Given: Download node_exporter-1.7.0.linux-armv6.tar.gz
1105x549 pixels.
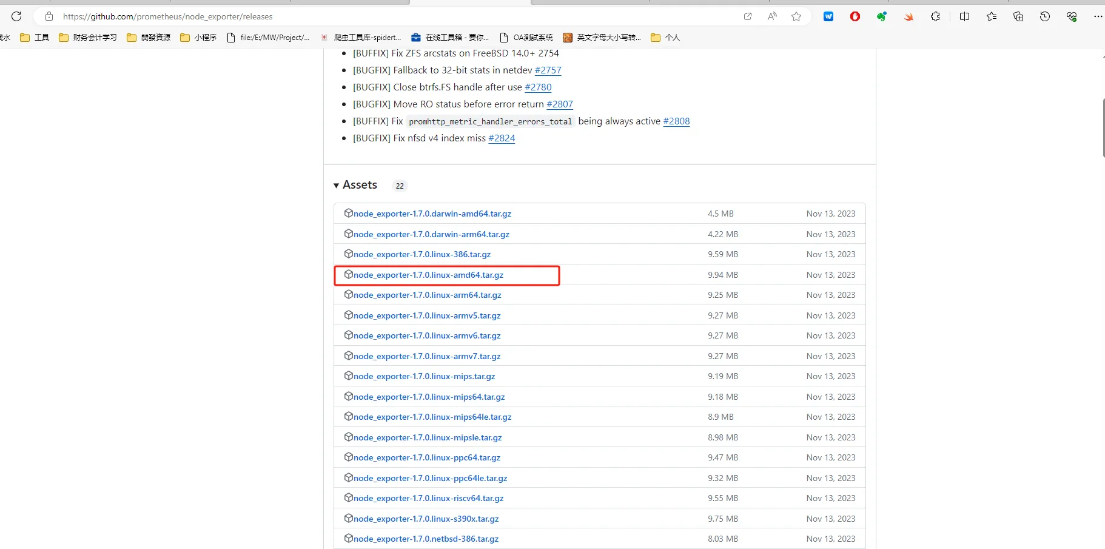Looking at the screenshot, I should point(427,335).
